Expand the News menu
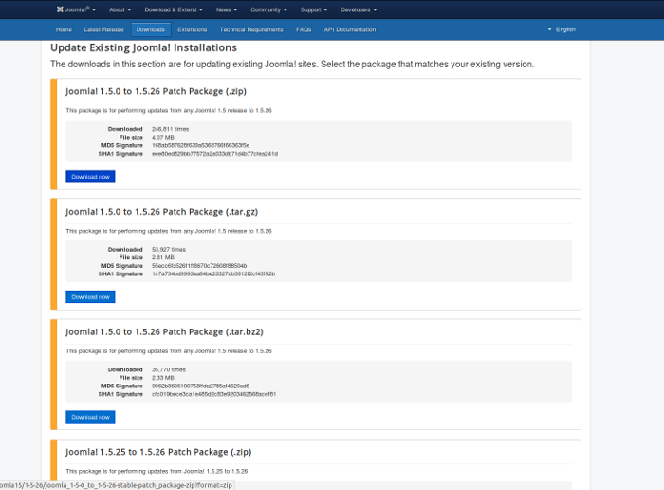 click(227, 9)
